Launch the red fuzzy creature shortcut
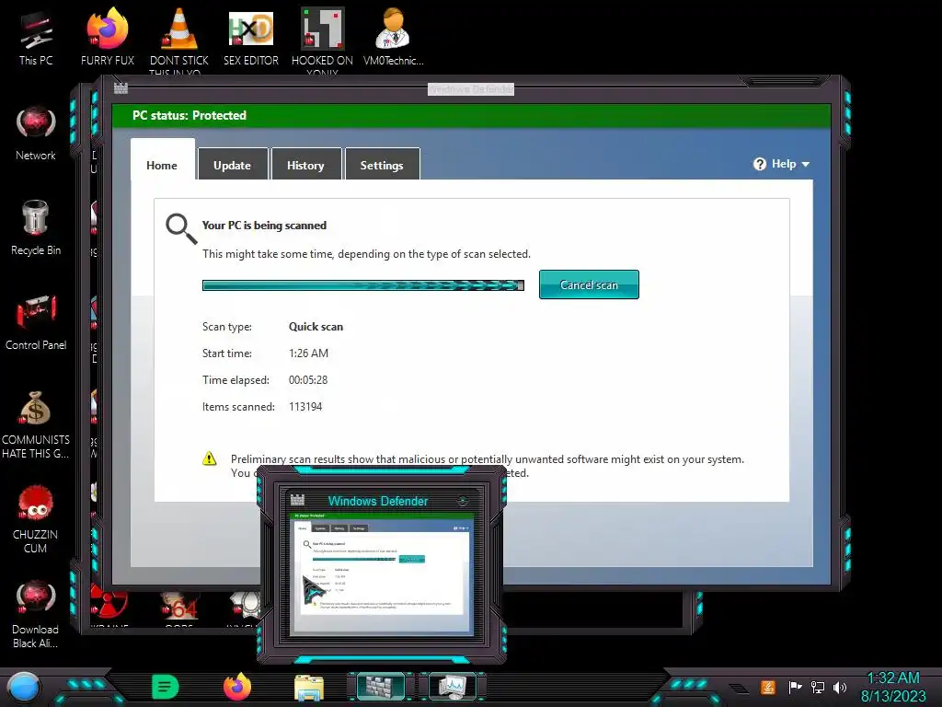The height and width of the screenshot is (707, 942). tap(36, 519)
